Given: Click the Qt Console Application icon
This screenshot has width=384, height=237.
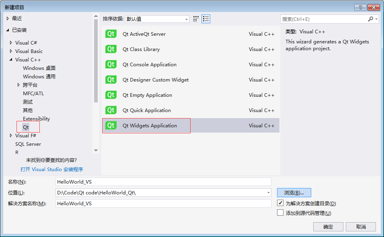Looking at the screenshot, I should [111, 64].
